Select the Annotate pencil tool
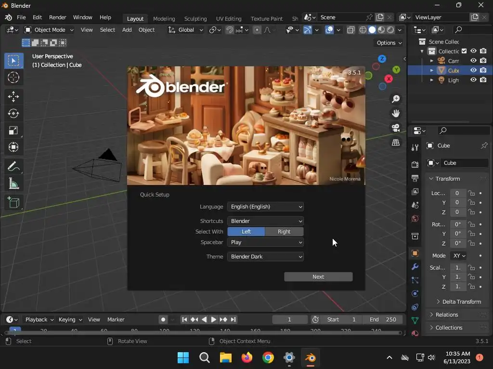Viewport: 493px width, 369px height. [x=13, y=166]
